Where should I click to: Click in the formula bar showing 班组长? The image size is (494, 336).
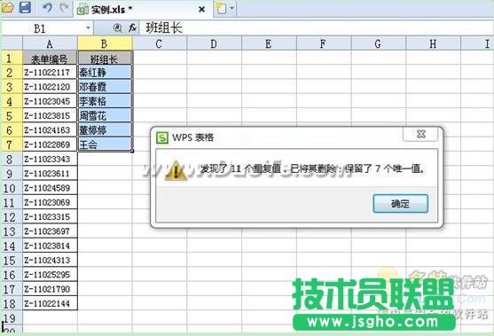pyautogui.click(x=315, y=28)
